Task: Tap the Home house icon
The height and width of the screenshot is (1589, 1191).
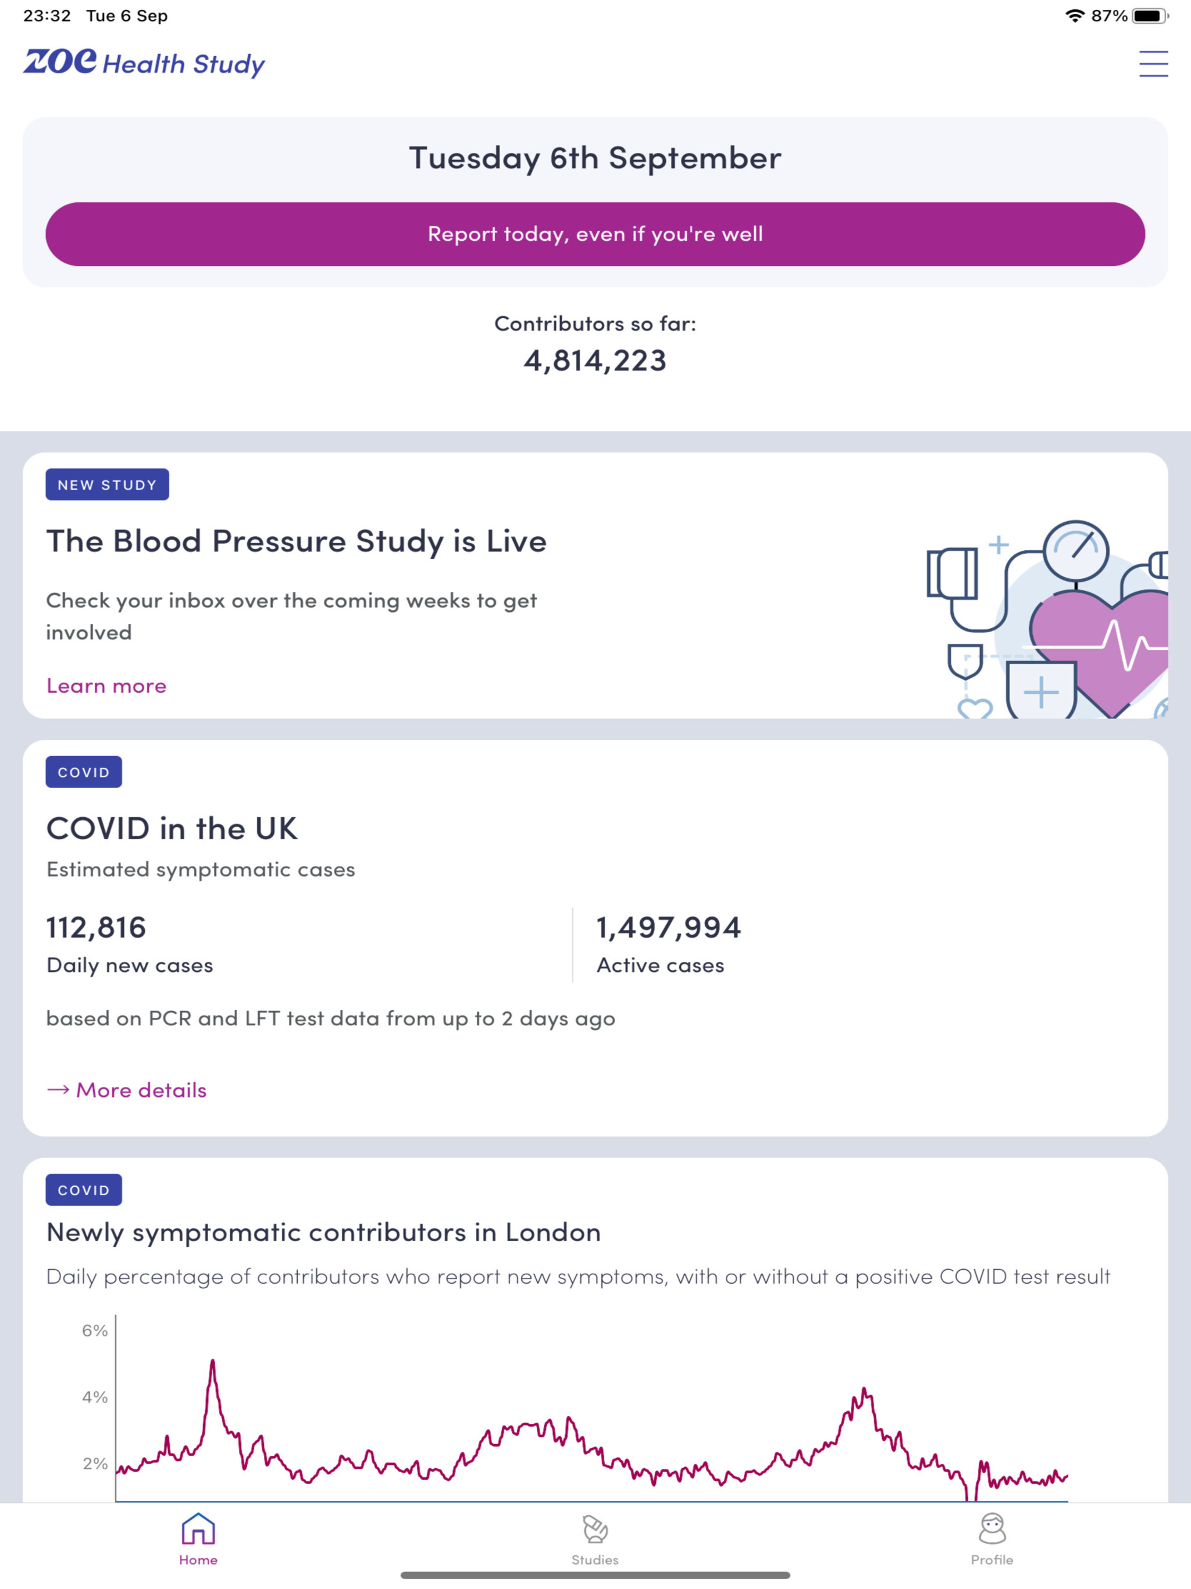Action: point(198,1529)
